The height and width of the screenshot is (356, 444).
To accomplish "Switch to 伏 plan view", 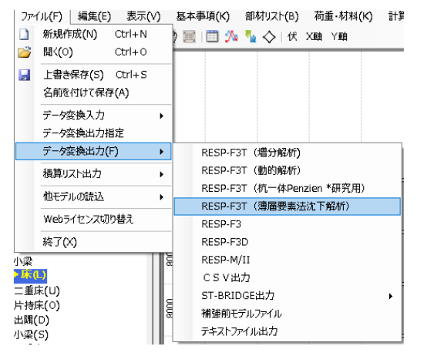I will pyautogui.click(x=292, y=36).
